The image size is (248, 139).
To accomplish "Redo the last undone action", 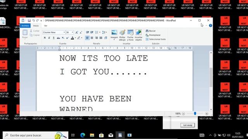I will point(38,20).
